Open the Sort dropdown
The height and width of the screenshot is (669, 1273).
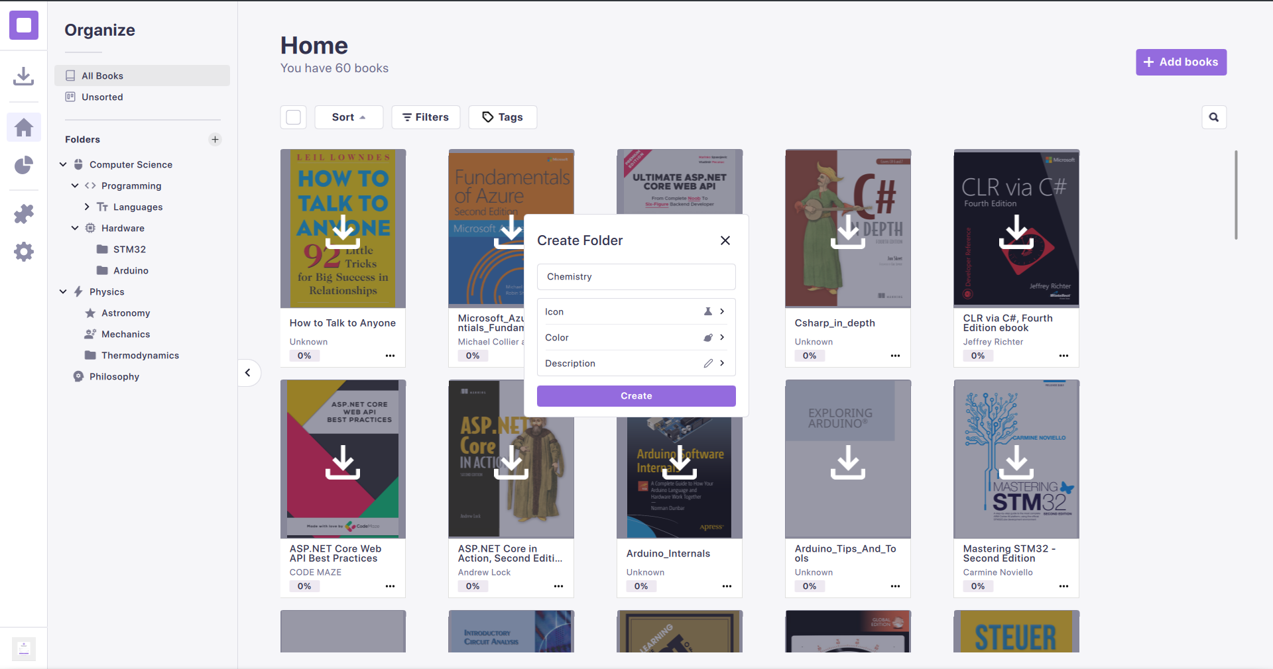(349, 117)
